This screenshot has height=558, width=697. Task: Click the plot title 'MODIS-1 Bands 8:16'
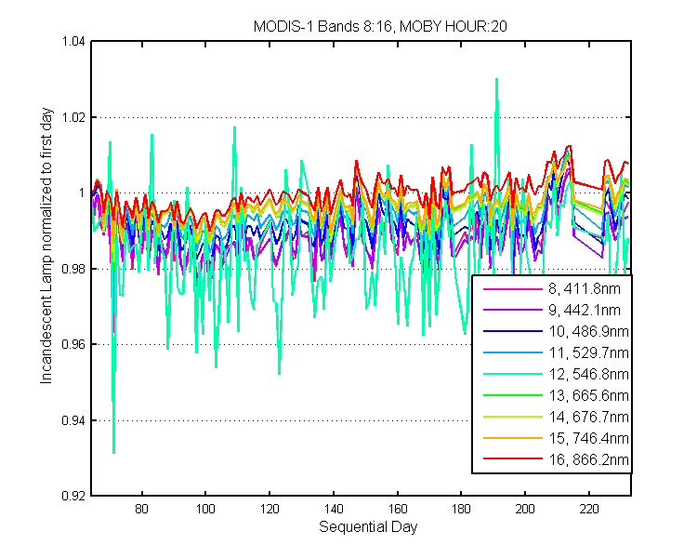[322, 26]
